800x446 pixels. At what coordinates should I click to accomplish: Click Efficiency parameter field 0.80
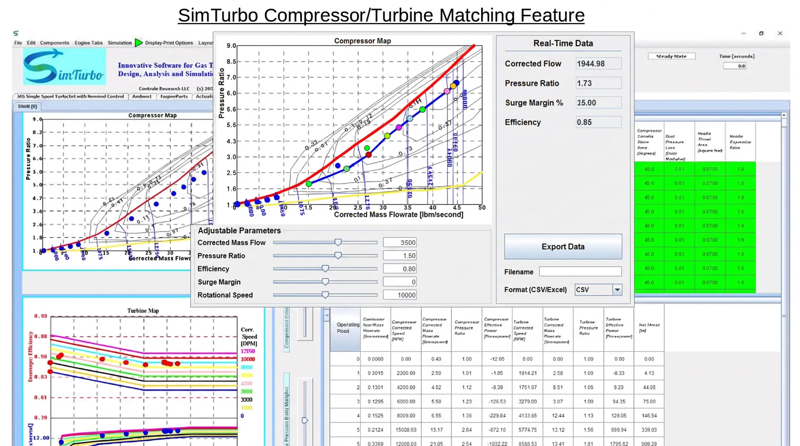[x=400, y=269]
